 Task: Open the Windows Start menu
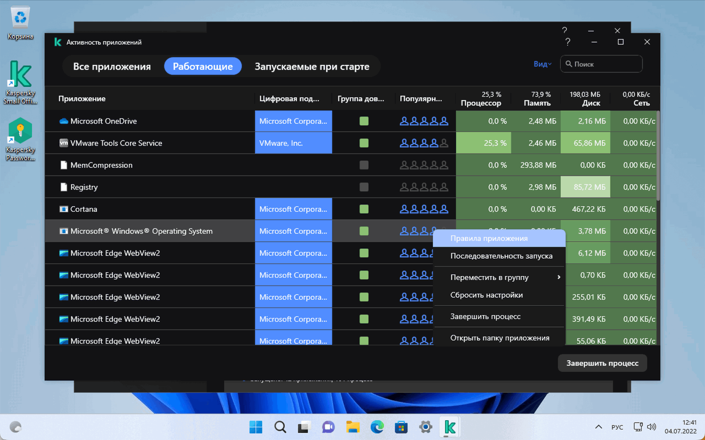[256, 427]
